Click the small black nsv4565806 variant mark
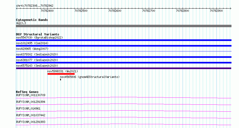239x128 pixels. click(x=60, y=80)
